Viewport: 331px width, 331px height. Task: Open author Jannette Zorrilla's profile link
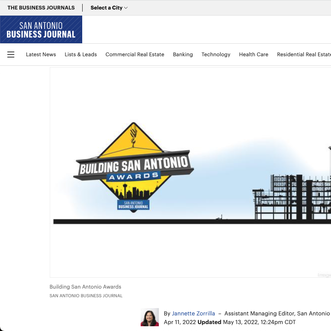click(x=193, y=314)
